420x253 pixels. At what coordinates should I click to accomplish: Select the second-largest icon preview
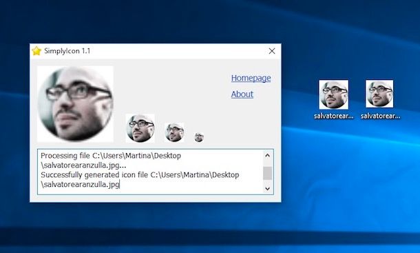[140, 128]
